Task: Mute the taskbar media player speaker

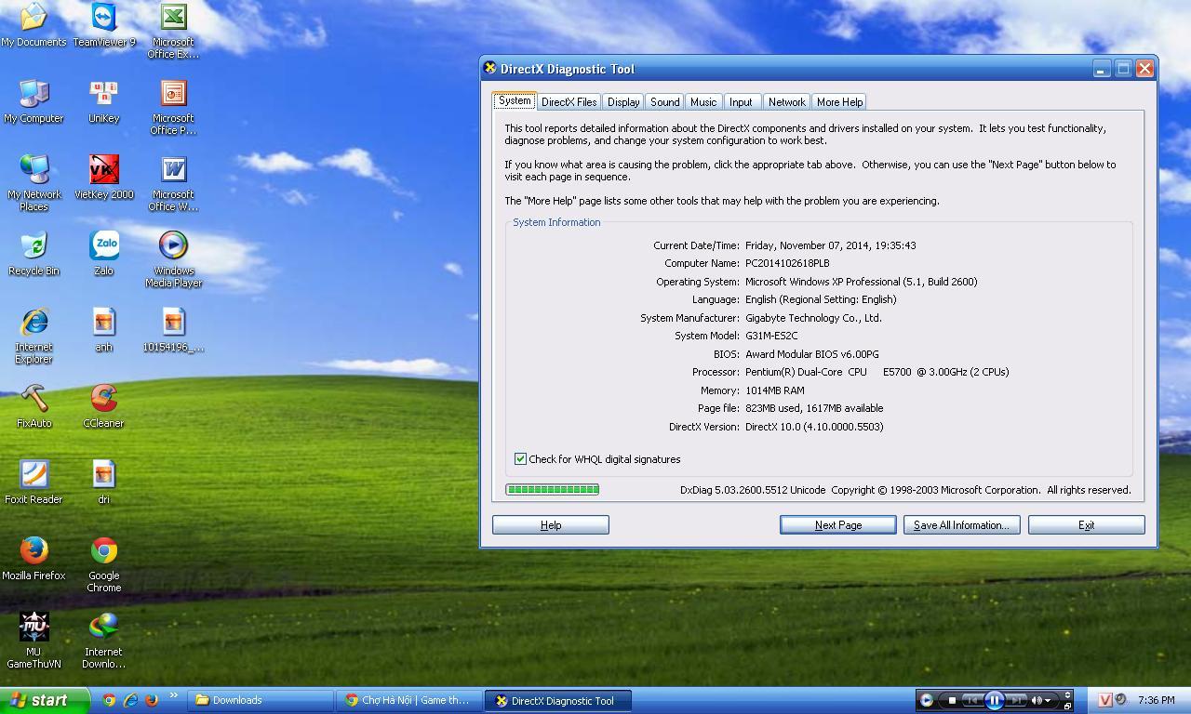Action: (x=1036, y=701)
